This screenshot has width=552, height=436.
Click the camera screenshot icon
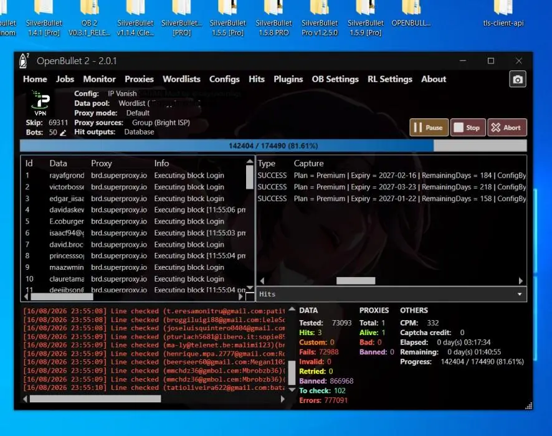click(x=518, y=79)
